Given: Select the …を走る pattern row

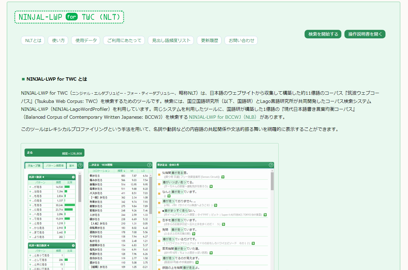Looking at the screenshot, I should tap(52, 205).
